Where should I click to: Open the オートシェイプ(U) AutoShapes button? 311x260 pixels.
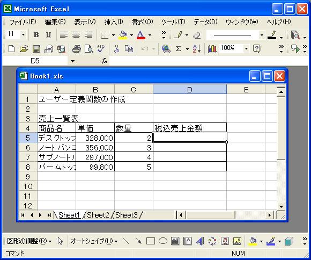pyautogui.click(x=94, y=241)
